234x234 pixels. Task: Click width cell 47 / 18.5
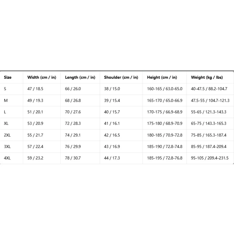(x=35, y=89)
